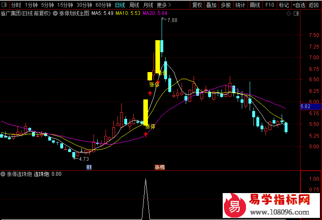Screen dimensions: 322x220
Task: Click the MA20: 5.84 label
Action: click(x=155, y=13)
